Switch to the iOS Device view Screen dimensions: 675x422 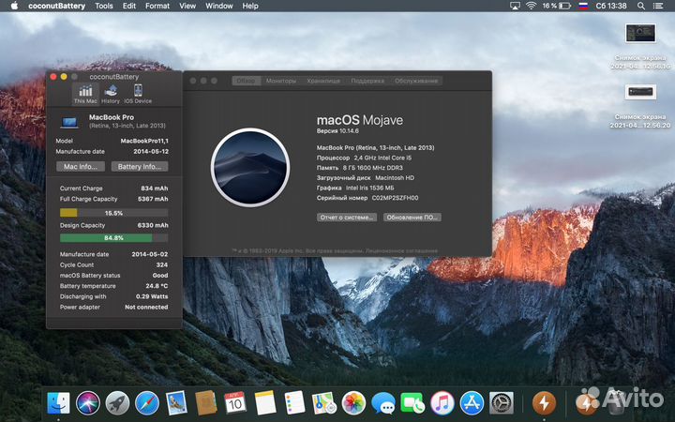point(138,94)
